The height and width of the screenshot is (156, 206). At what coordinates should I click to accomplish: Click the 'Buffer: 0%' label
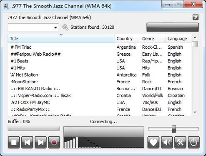pyautogui.click(x=19, y=121)
